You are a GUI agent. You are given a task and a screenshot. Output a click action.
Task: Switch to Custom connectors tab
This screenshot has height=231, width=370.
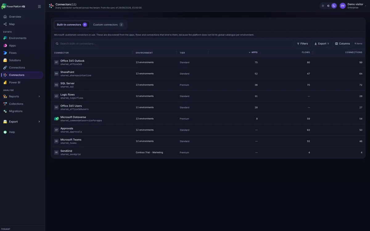pyautogui.click(x=108, y=25)
